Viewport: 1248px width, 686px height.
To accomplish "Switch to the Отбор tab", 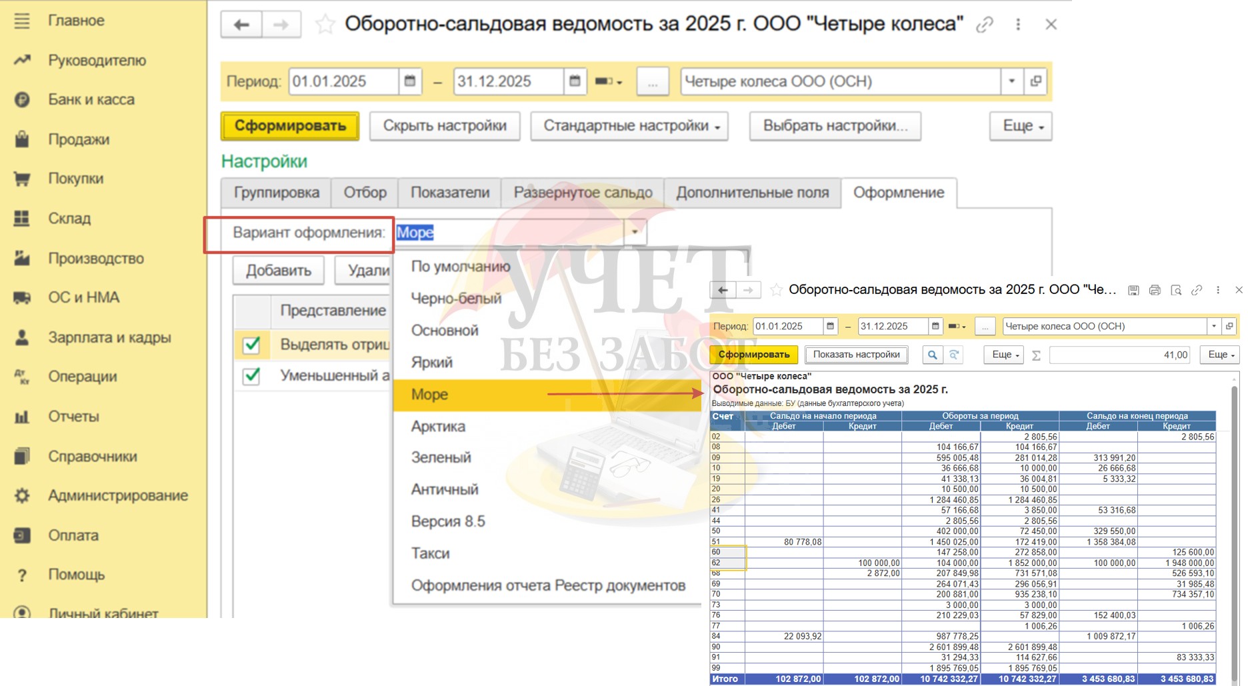I will coord(365,193).
